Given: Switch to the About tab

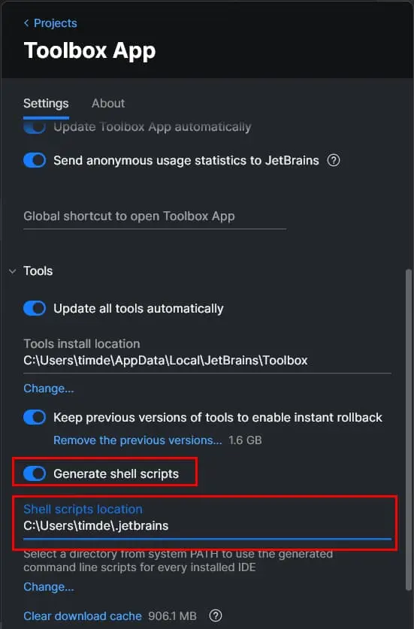Looking at the screenshot, I should (108, 104).
